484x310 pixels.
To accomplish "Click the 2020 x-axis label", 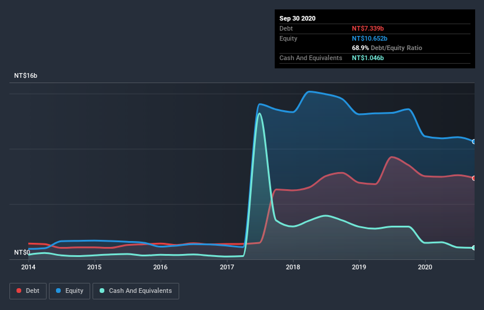I will [425, 267].
